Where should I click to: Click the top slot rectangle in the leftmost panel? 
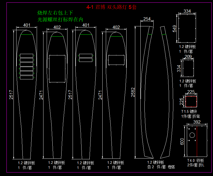pyautogui.click(x=26, y=56)
